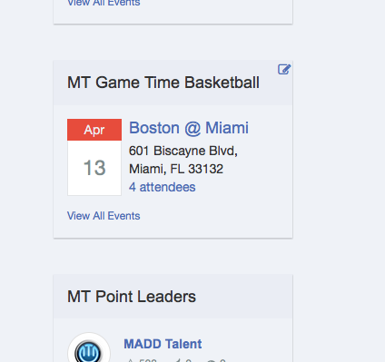Click the thumbs-up icon below MADD Talent
Screen dimensions: 385x362
(x=179, y=360)
